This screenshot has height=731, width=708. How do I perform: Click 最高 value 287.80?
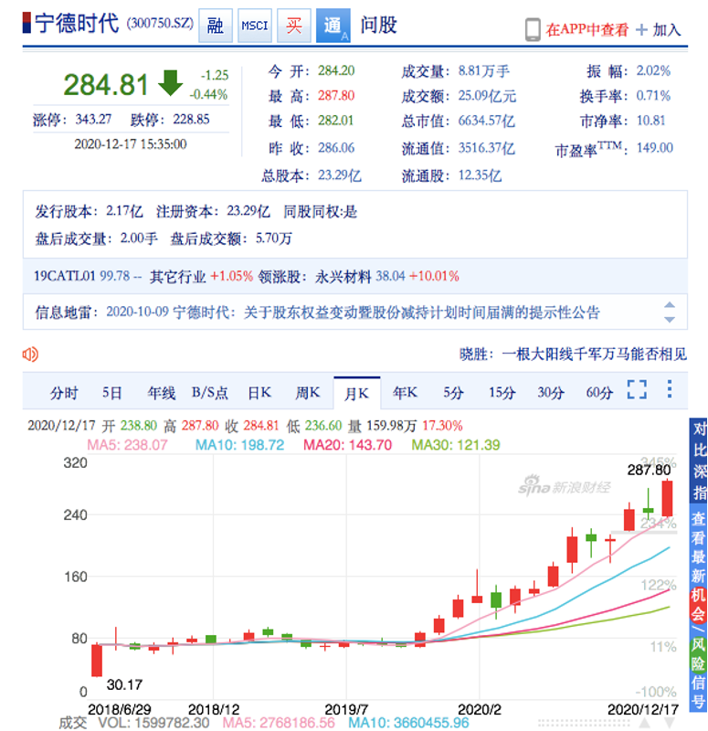(336, 96)
